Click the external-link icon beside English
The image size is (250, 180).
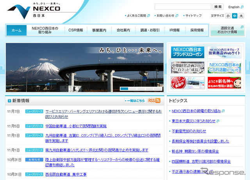(x=242, y=7)
